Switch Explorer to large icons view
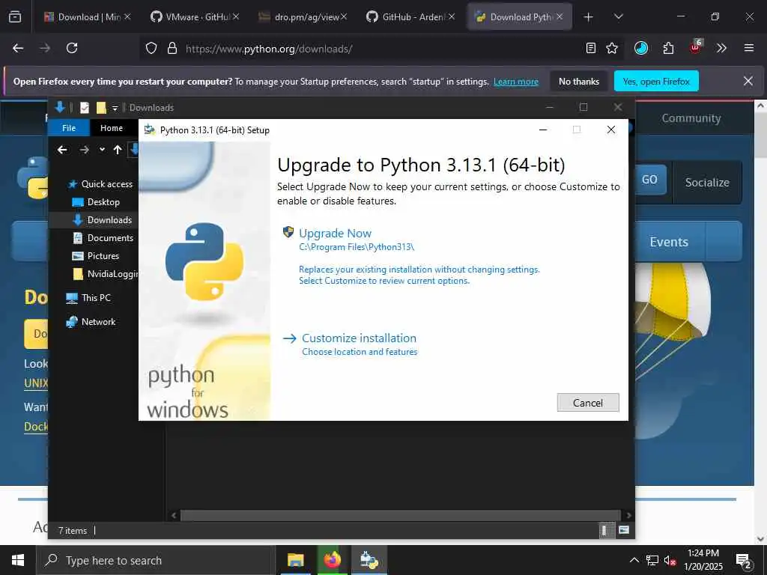This screenshot has height=575, width=767. [x=624, y=530]
